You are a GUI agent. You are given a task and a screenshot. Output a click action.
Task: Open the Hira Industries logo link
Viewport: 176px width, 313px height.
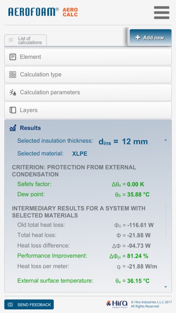[117, 304]
